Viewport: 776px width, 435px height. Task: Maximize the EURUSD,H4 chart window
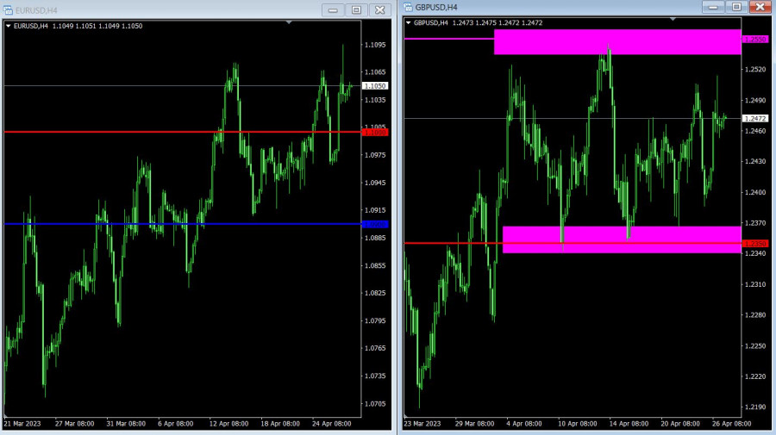click(x=356, y=9)
